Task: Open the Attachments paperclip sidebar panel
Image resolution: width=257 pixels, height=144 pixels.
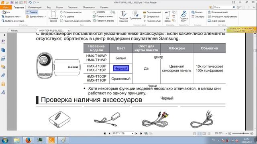Action: (x=3, y=76)
